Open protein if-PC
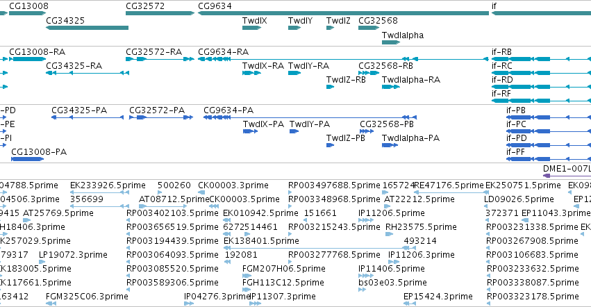 tap(516, 124)
